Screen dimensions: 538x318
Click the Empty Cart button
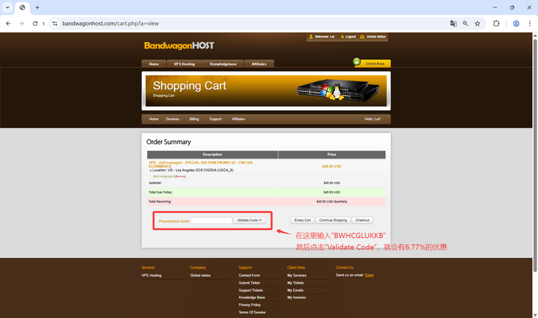click(x=302, y=220)
